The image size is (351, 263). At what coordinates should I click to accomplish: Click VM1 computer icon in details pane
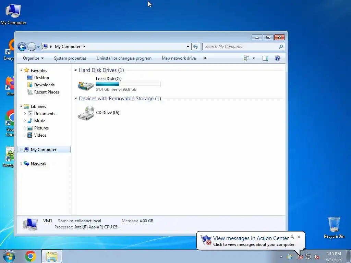point(31,224)
